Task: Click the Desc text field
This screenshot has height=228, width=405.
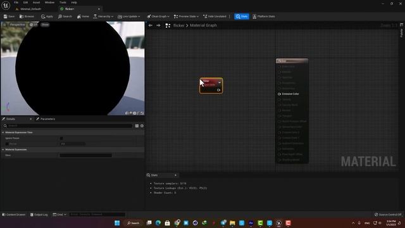Action: [x=86, y=155]
